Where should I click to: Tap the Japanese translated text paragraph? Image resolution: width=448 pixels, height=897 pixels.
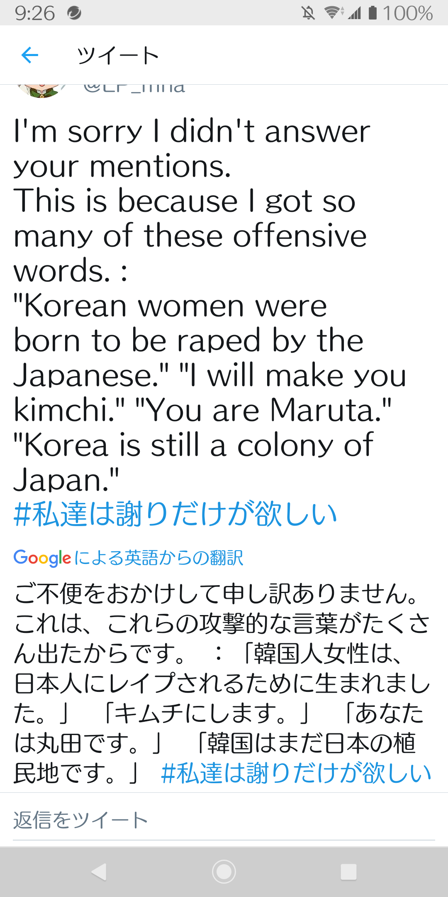pyautogui.click(x=222, y=683)
